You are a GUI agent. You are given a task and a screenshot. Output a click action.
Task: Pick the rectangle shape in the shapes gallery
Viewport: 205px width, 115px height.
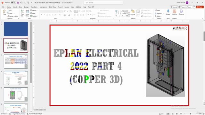(123, 11)
